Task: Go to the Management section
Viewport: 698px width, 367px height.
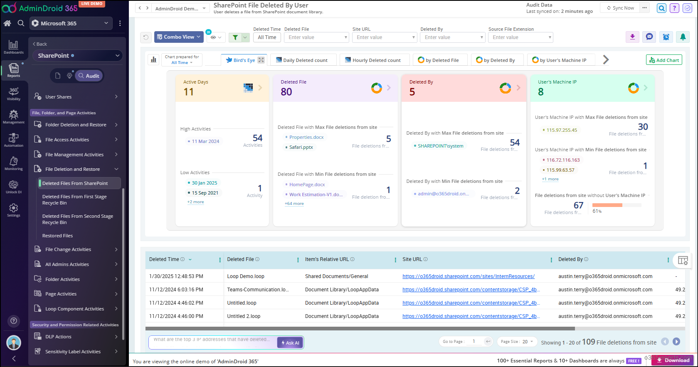Action: 14,117
